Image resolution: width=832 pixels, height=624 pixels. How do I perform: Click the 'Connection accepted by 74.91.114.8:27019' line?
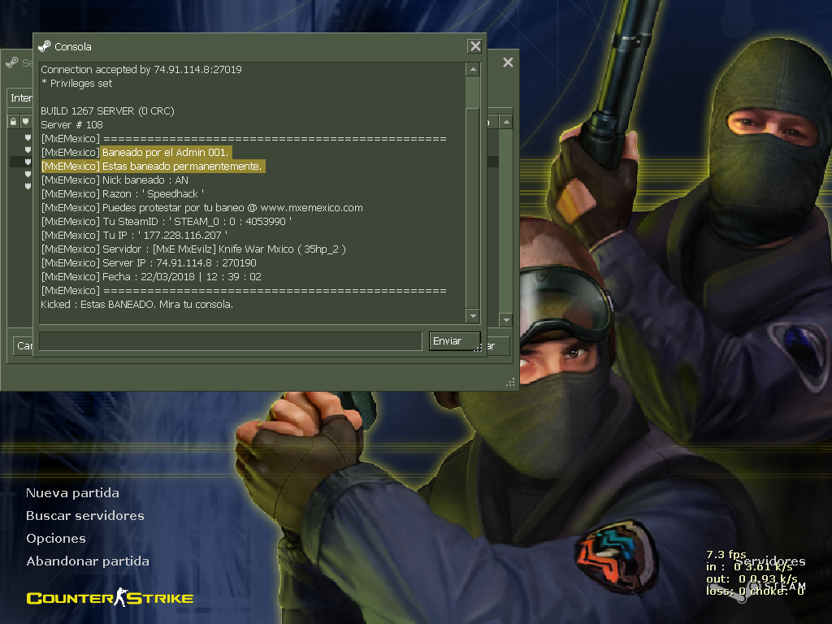pyautogui.click(x=141, y=70)
